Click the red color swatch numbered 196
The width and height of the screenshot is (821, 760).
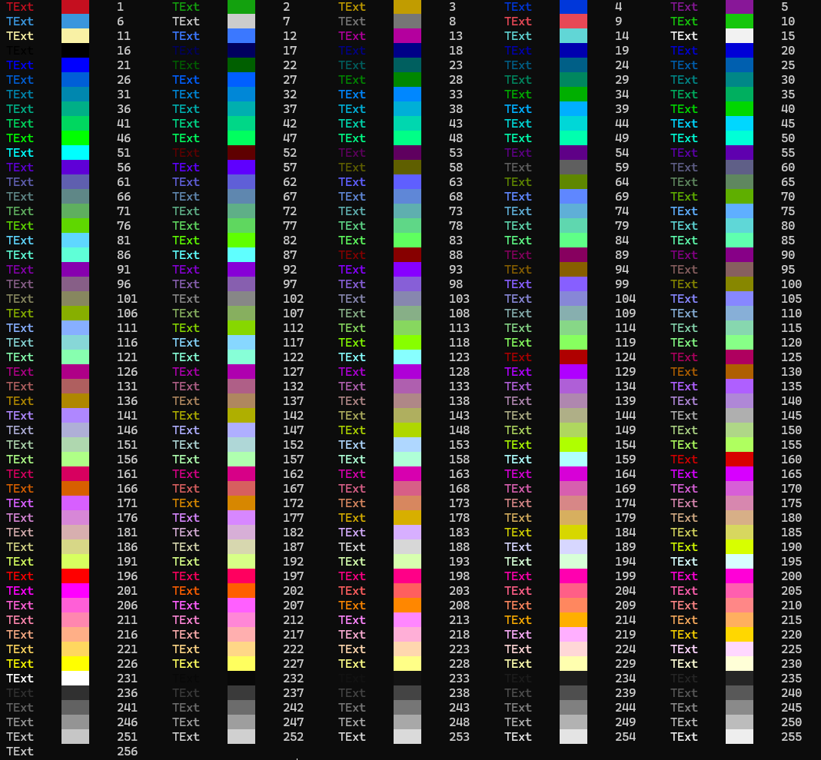click(75, 576)
